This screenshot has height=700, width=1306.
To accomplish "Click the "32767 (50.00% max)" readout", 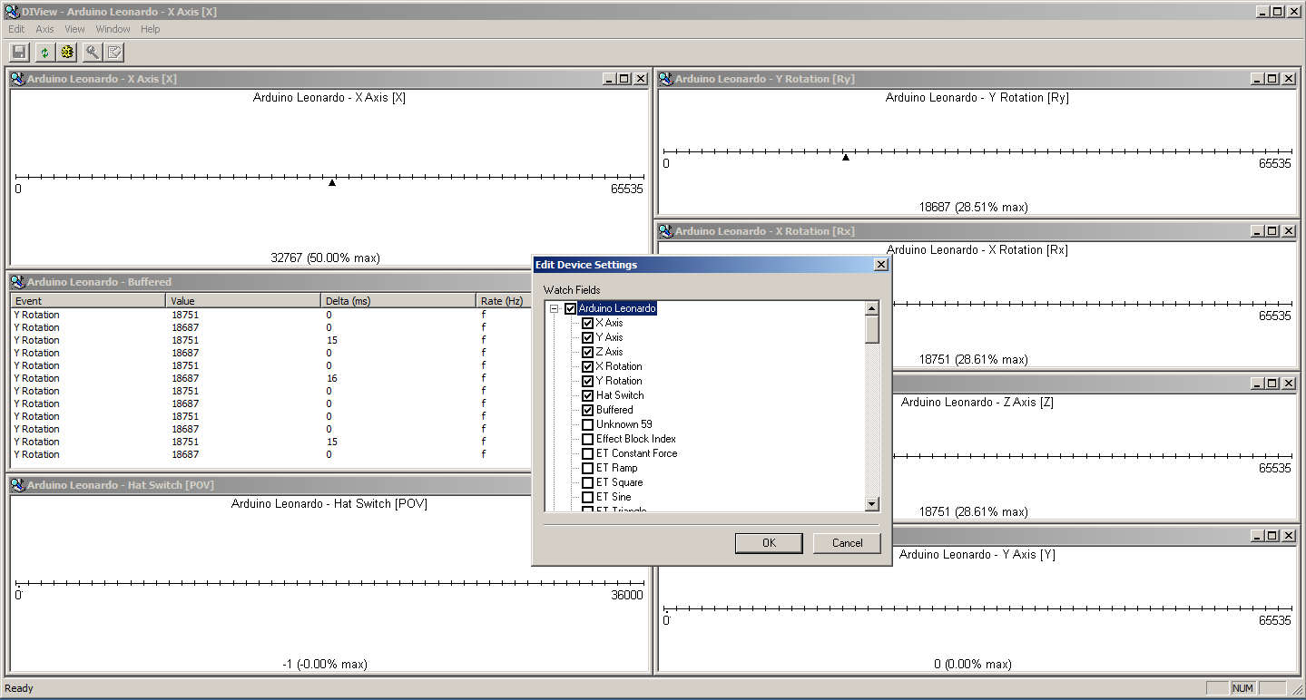I will 326,258.
